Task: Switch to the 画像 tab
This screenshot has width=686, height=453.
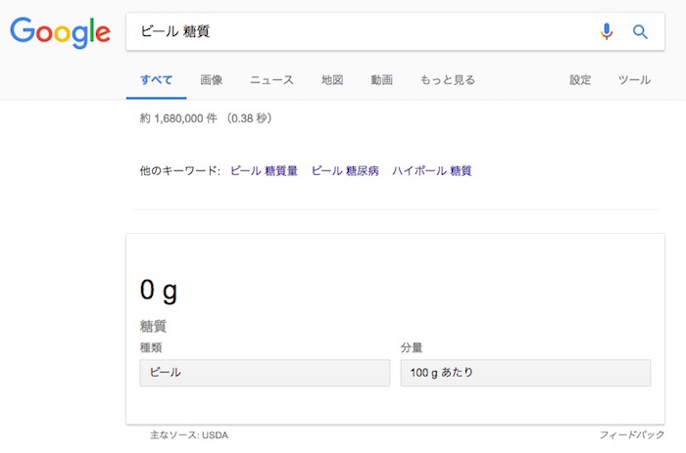Action: click(212, 80)
